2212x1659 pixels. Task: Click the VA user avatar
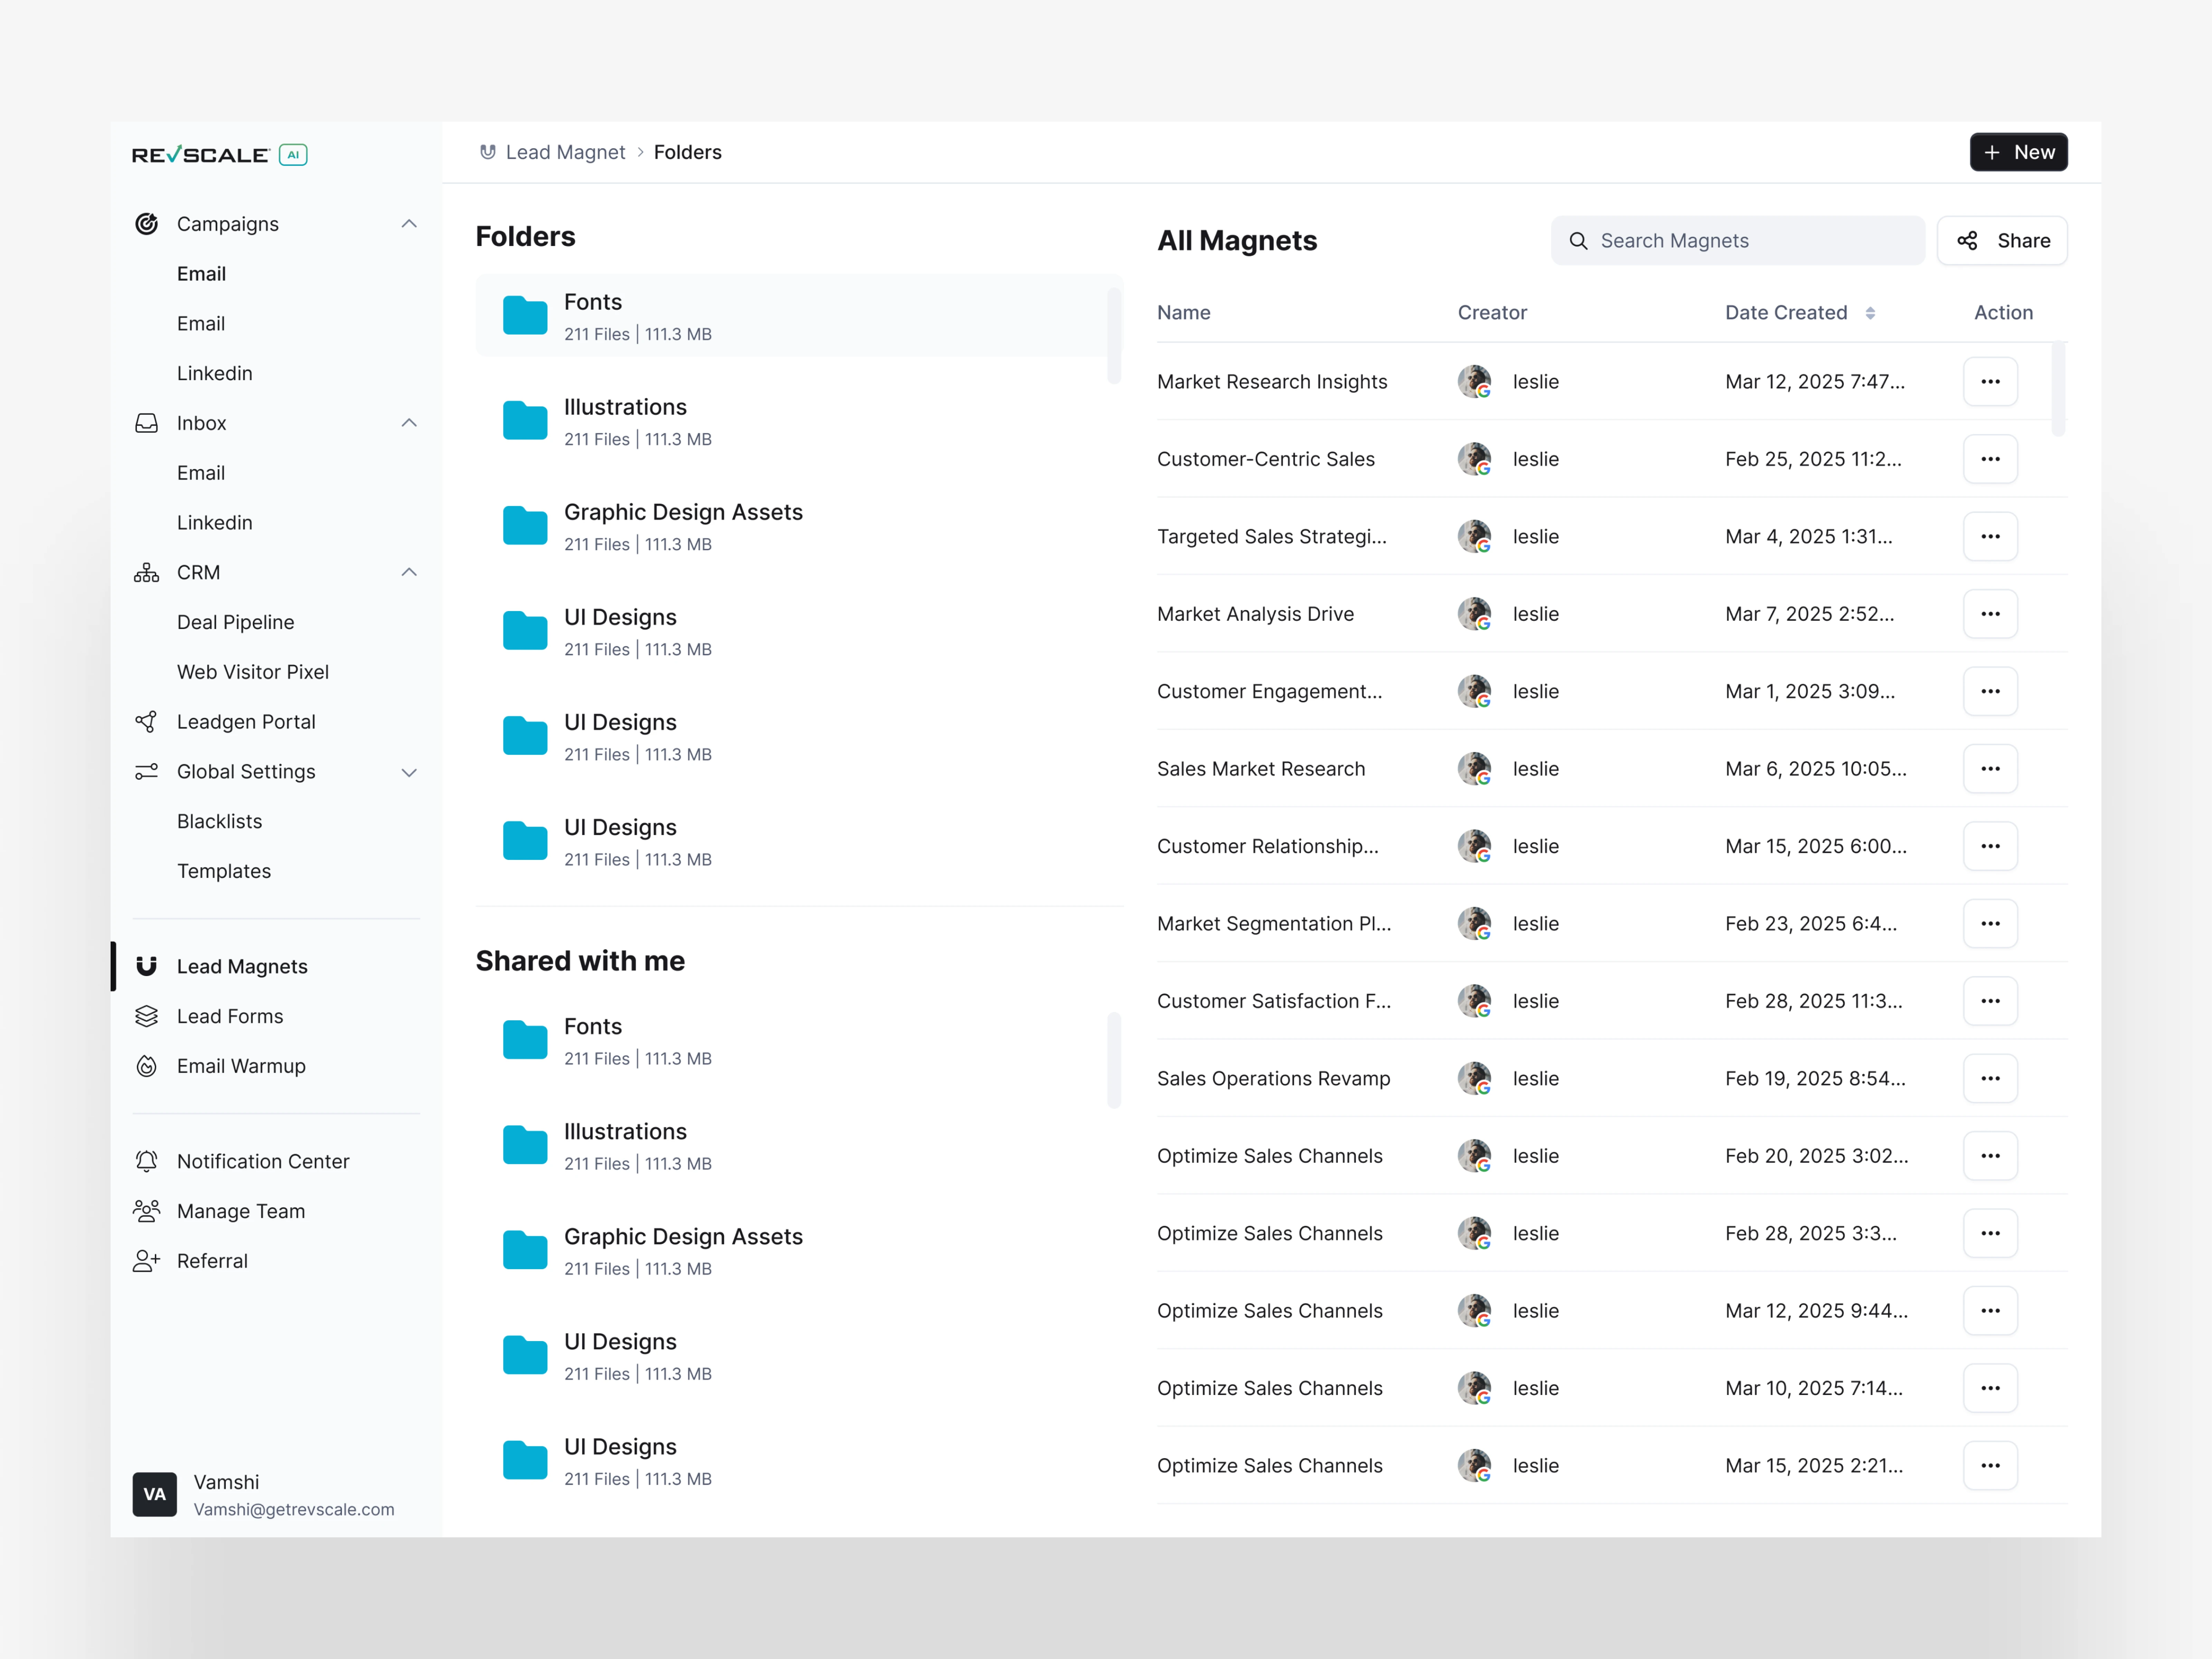pos(155,1494)
